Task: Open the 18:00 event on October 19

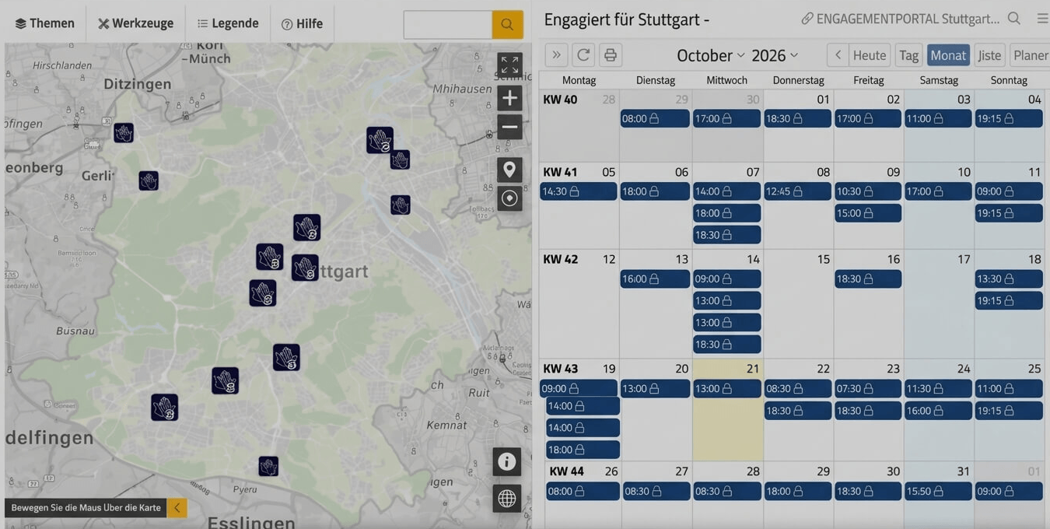Action: pyautogui.click(x=583, y=450)
